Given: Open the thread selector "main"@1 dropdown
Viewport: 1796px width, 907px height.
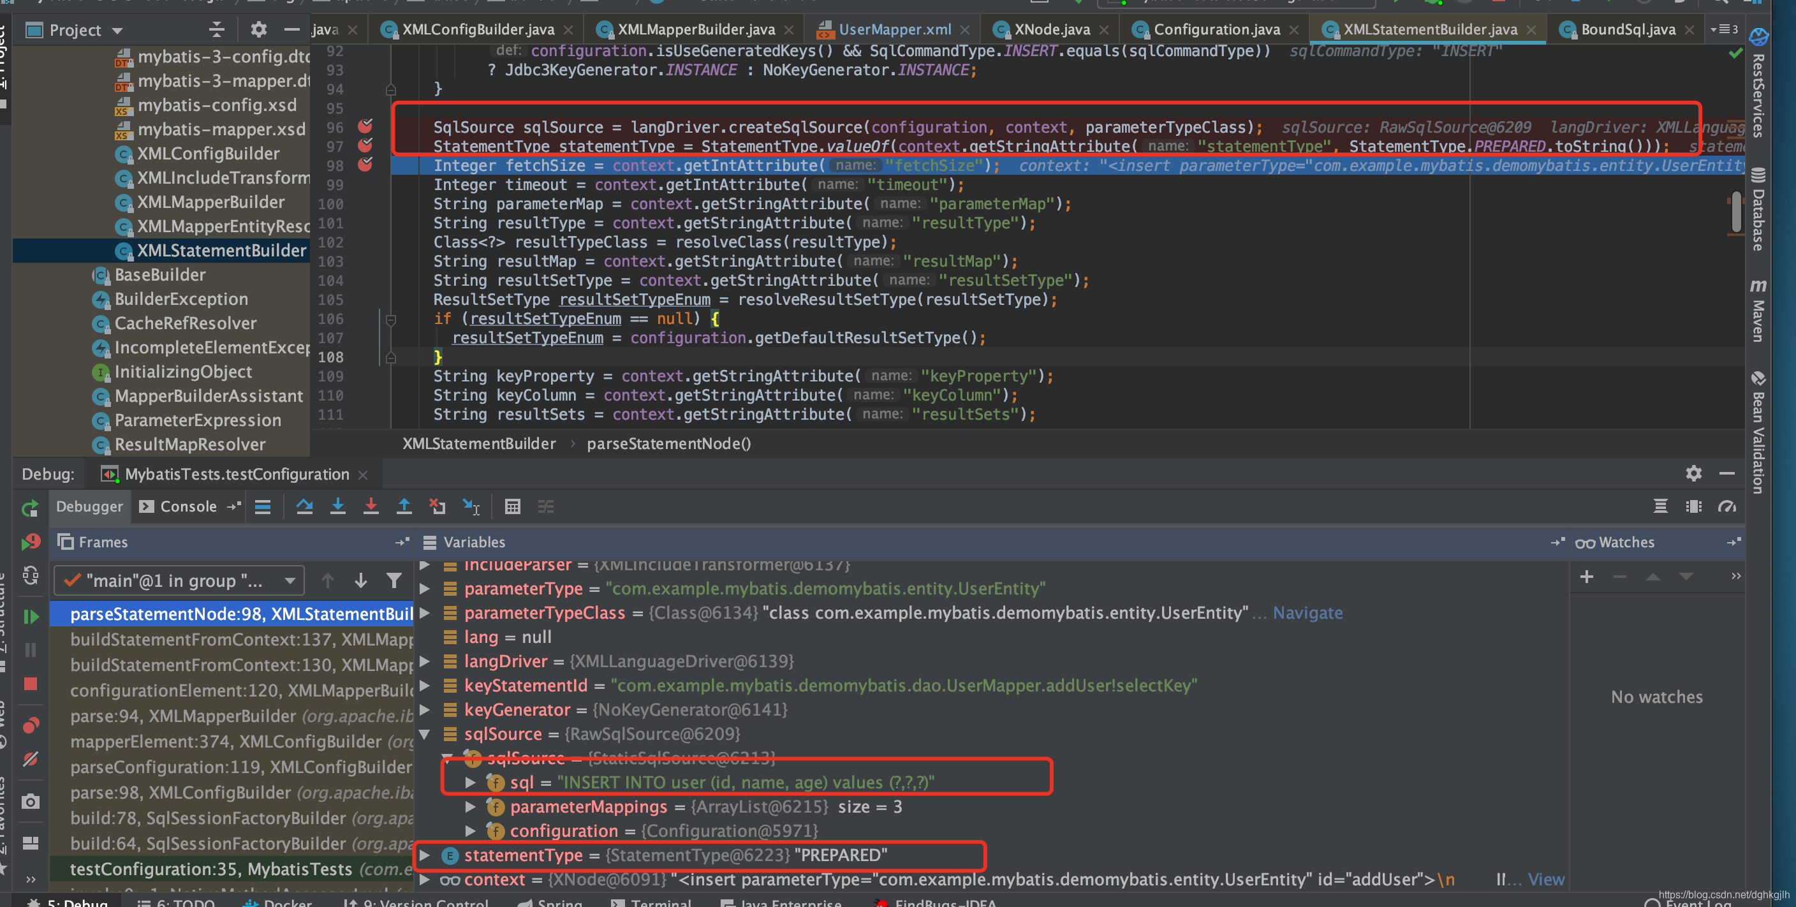Looking at the screenshot, I should [179, 580].
